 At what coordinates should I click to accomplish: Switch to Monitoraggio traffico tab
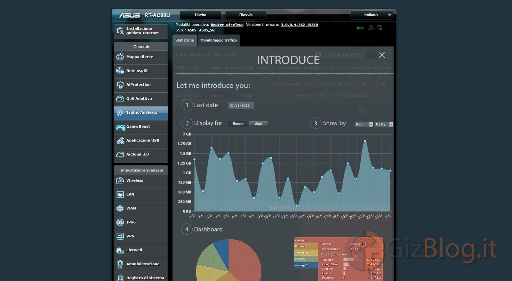point(219,41)
